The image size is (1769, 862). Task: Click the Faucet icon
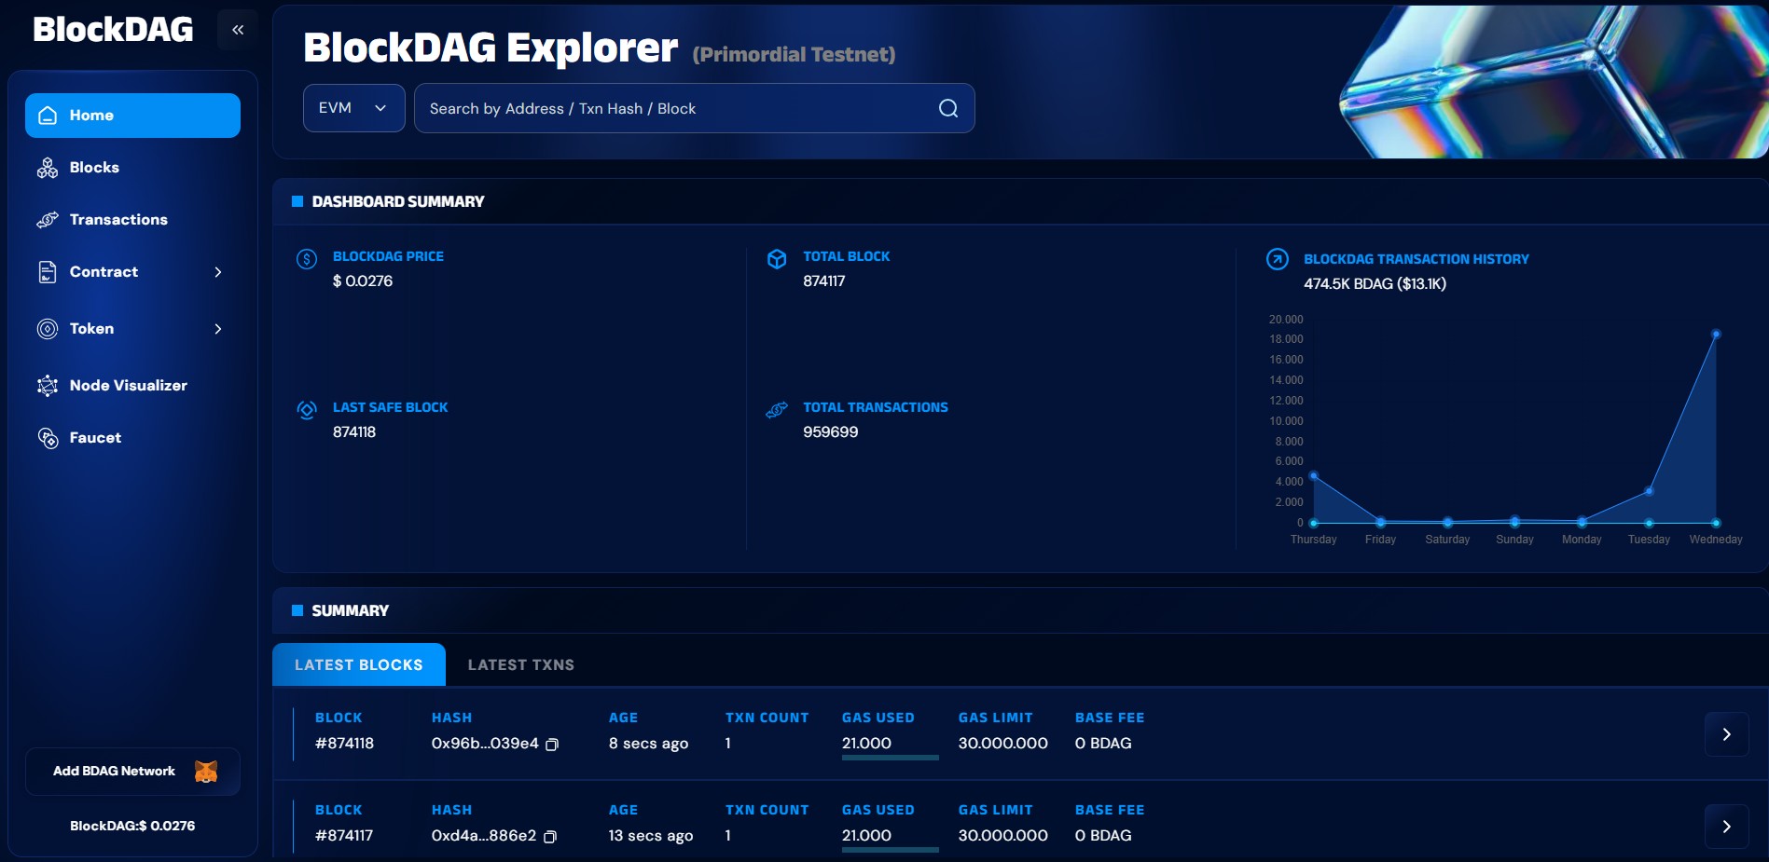click(x=48, y=438)
